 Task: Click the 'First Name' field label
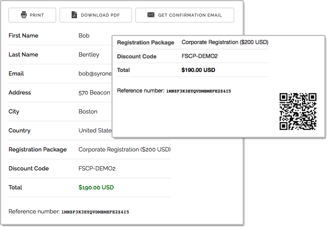click(x=23, y=36)
